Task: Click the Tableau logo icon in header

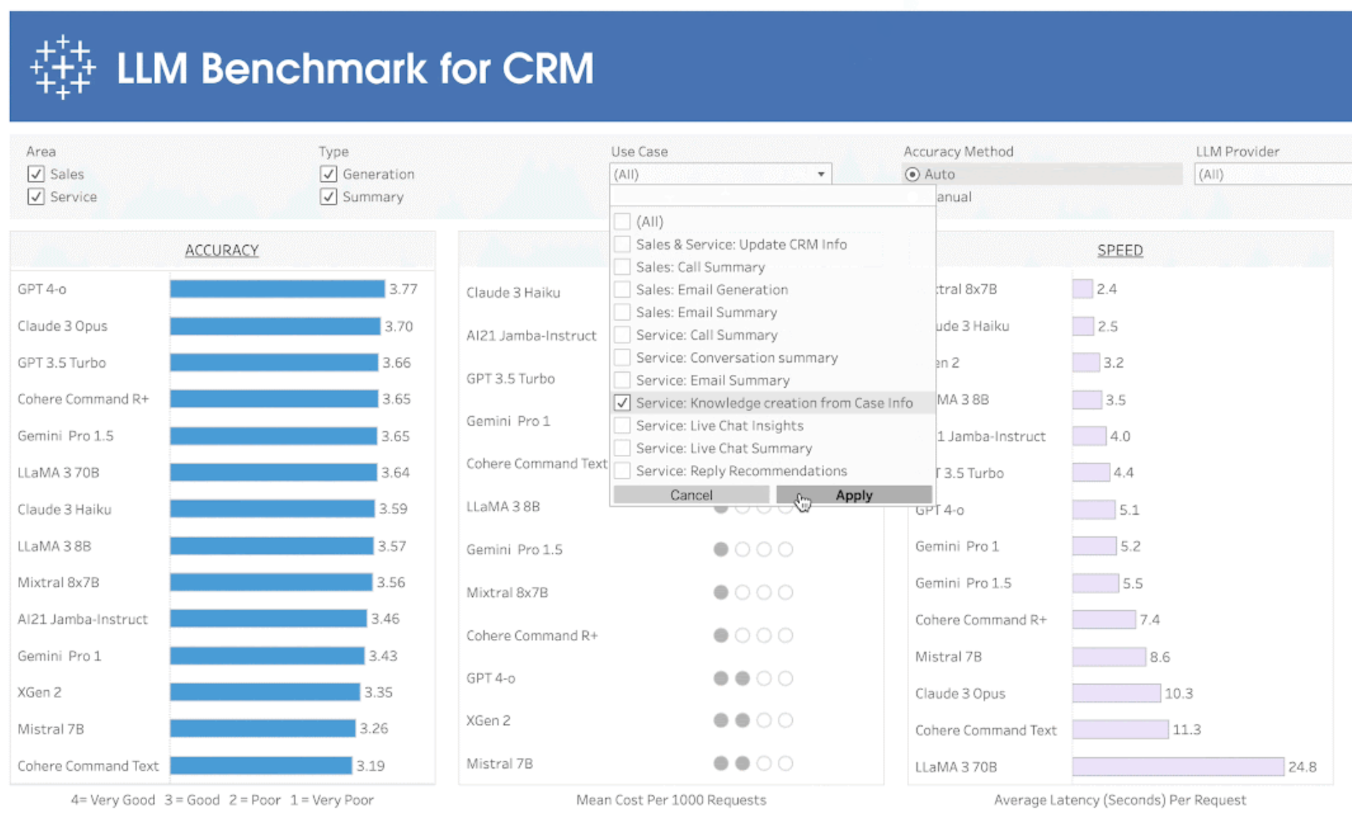Action: [63, 67]
